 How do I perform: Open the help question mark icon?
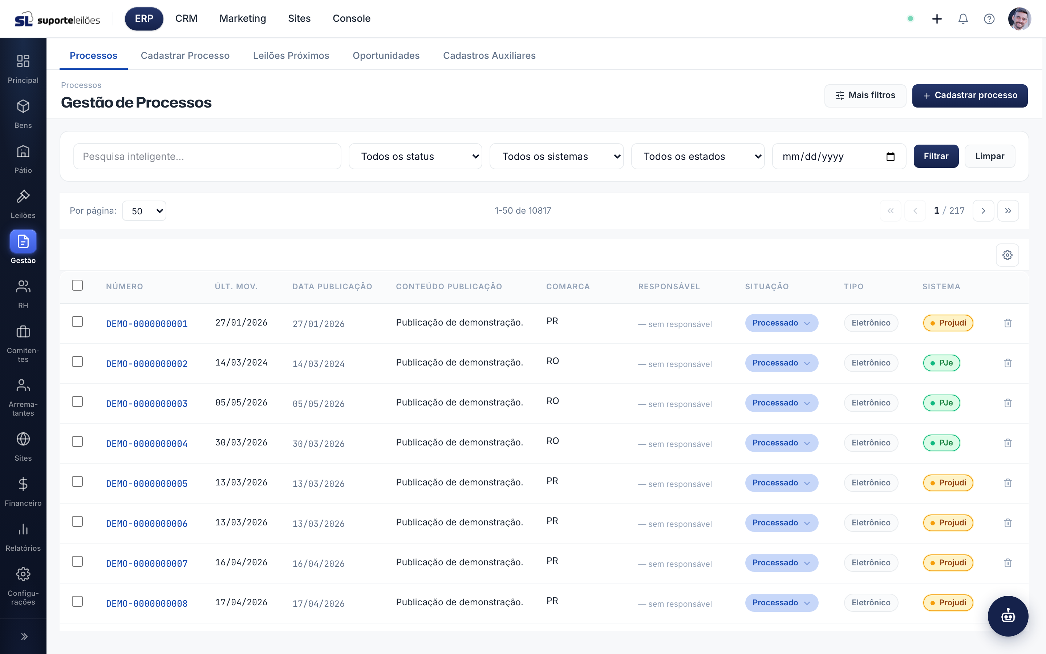989,19
